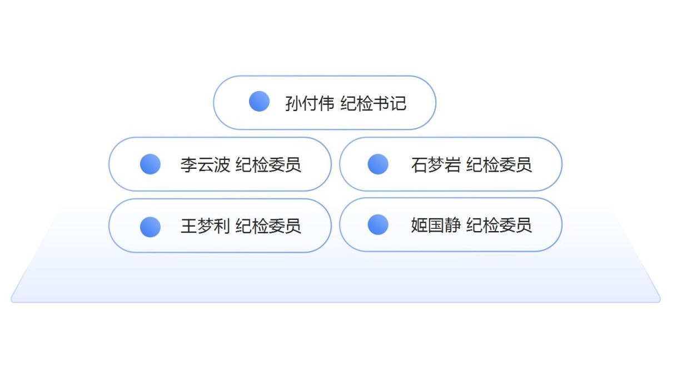This screenshot has width=682, height=386.
Task: Click 纪检委员 text next to 李云波
Action: coord(268,165)
